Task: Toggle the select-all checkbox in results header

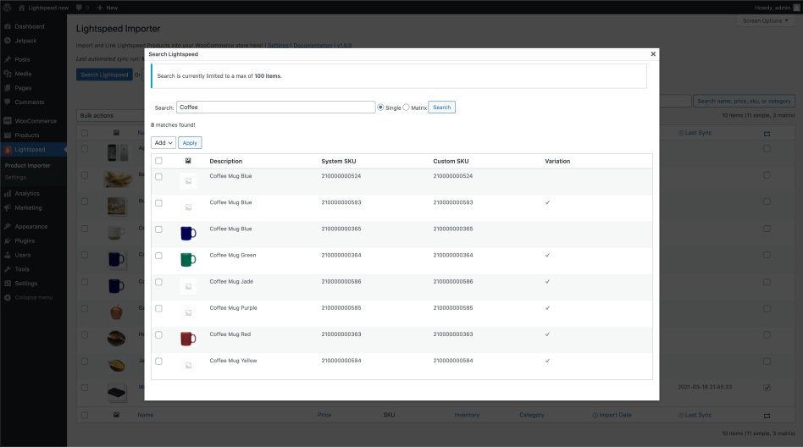Action: [158, 161]
